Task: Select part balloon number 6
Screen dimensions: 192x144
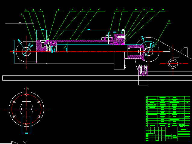Action: 72,9
